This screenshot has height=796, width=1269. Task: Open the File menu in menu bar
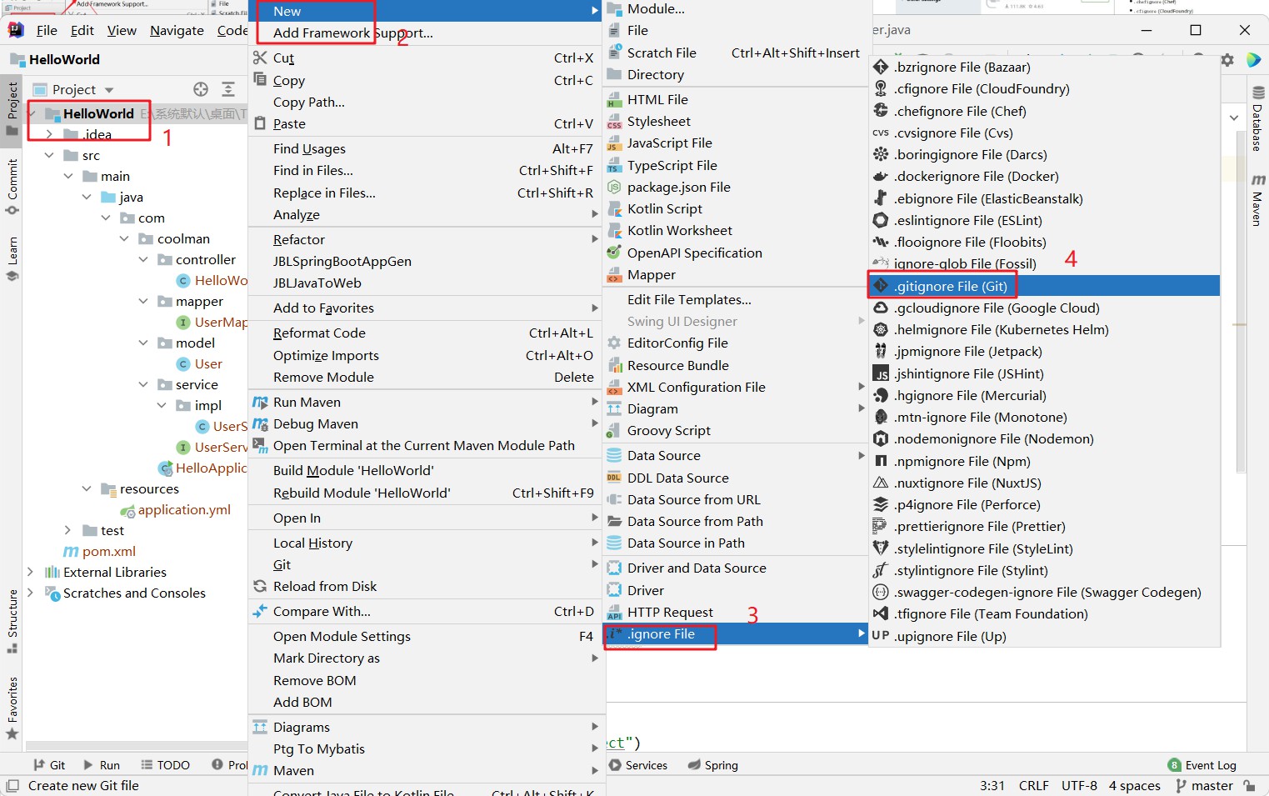pos(47,30)
